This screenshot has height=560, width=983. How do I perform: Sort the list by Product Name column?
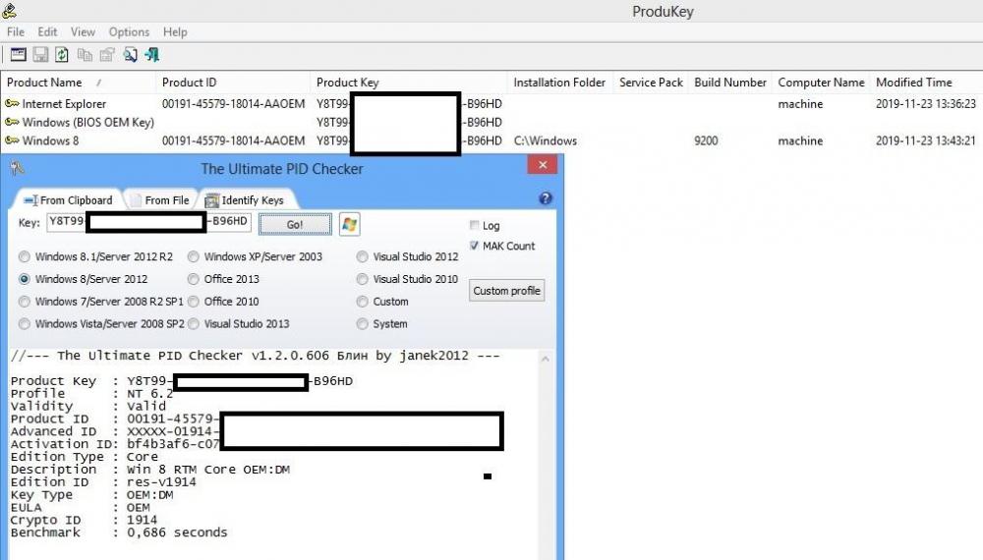51,83
